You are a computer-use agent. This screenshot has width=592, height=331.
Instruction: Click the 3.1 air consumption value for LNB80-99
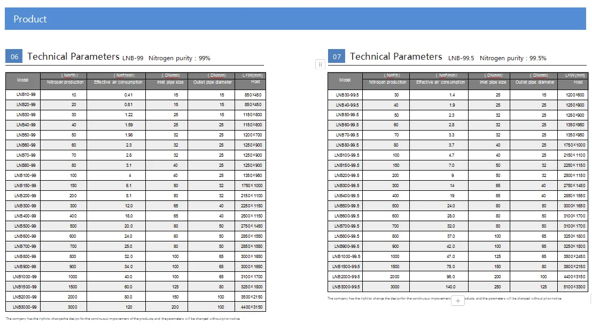point(129,165)
